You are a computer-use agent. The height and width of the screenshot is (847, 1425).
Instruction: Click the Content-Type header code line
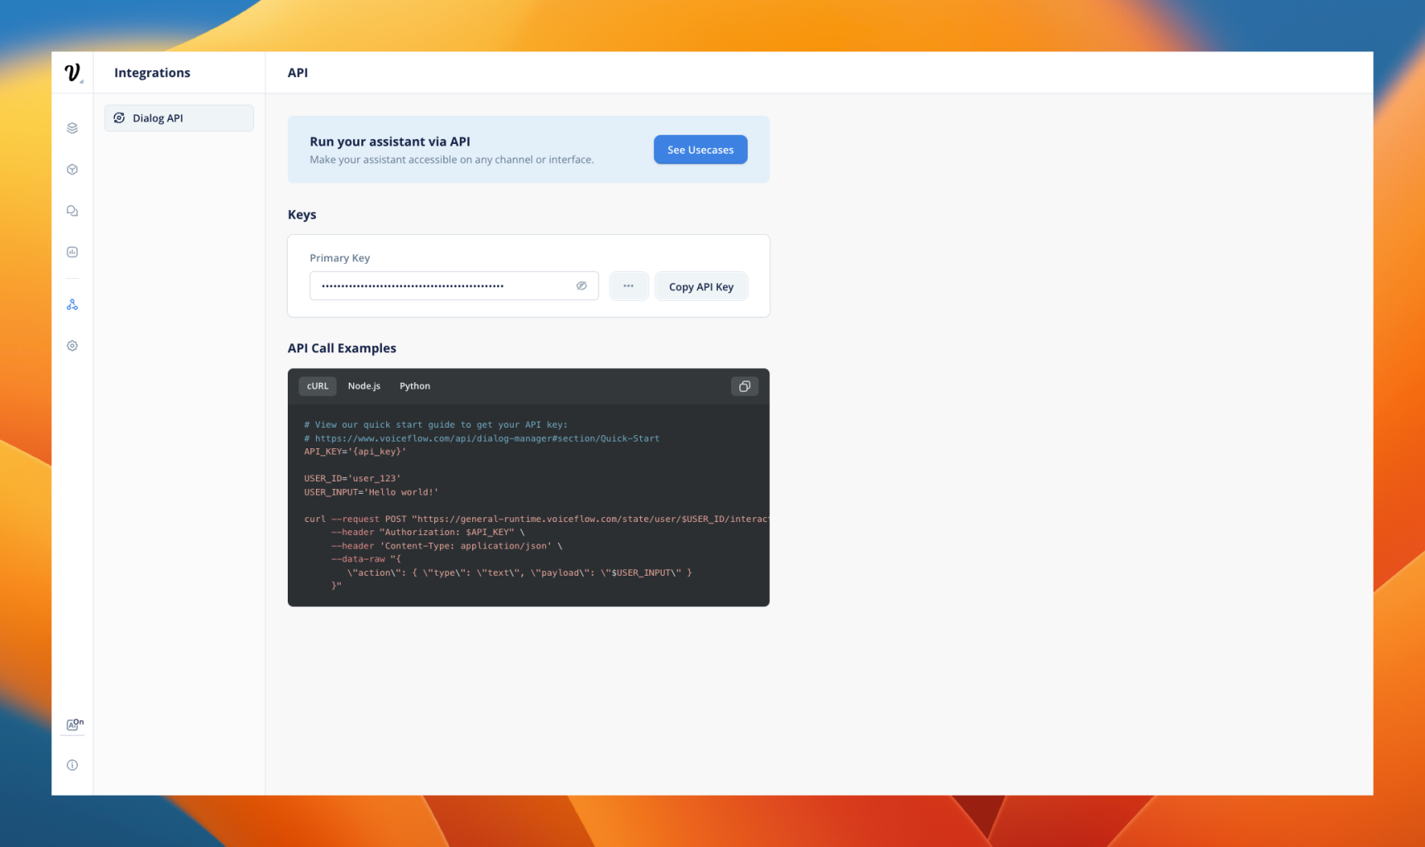tap(447, 546)
